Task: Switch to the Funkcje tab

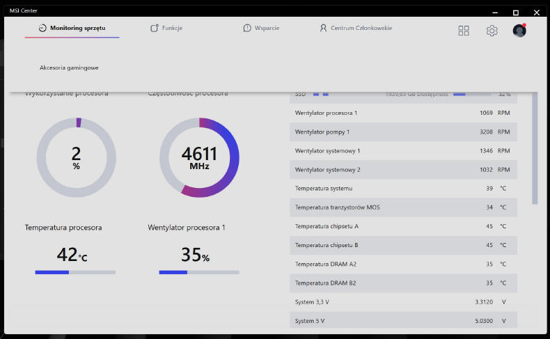Action: (x=172, y=29)
